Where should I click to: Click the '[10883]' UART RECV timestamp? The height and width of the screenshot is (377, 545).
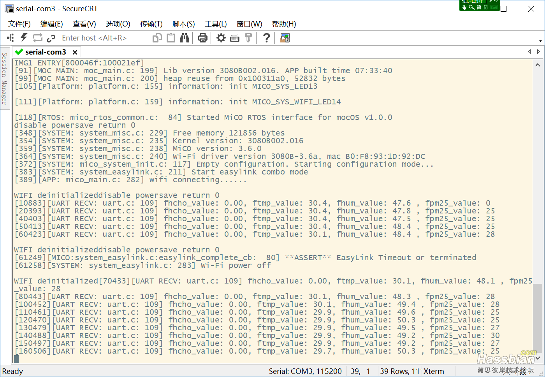pos(30,203)
